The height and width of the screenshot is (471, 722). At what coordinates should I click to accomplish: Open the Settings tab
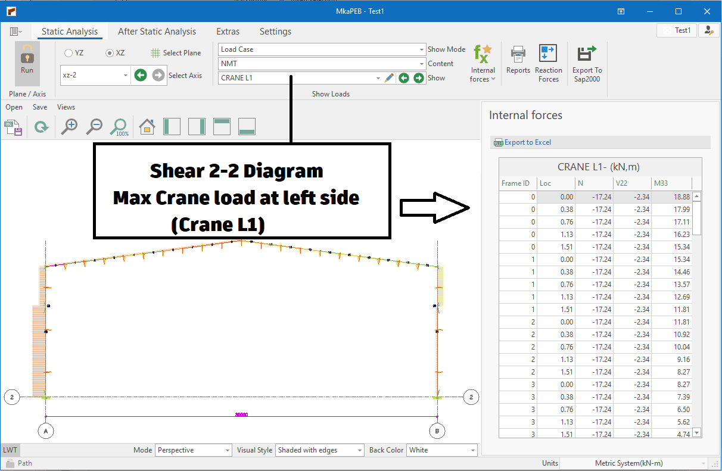275,32
